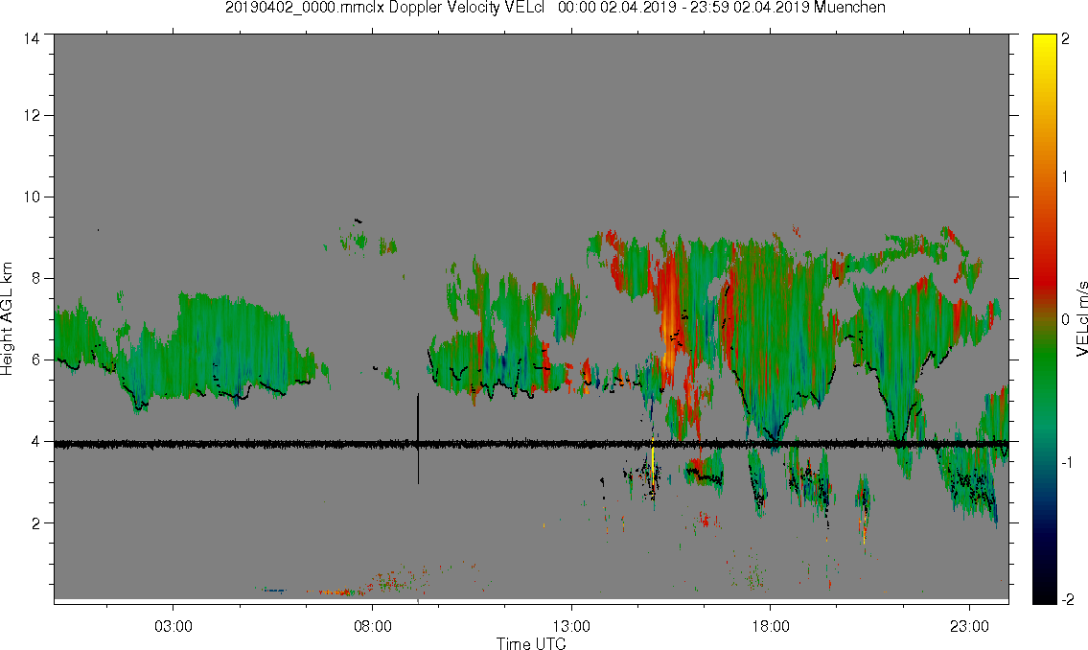
Task: Click the 'VELcl m/s' colorbar title
Action: [1081, 319]
